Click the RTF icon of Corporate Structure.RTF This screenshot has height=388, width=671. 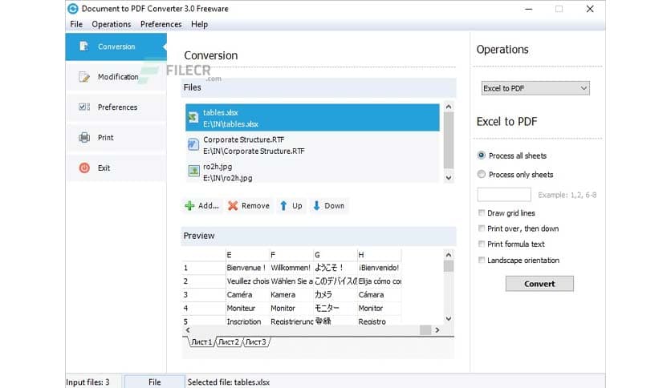coord(193,144)
